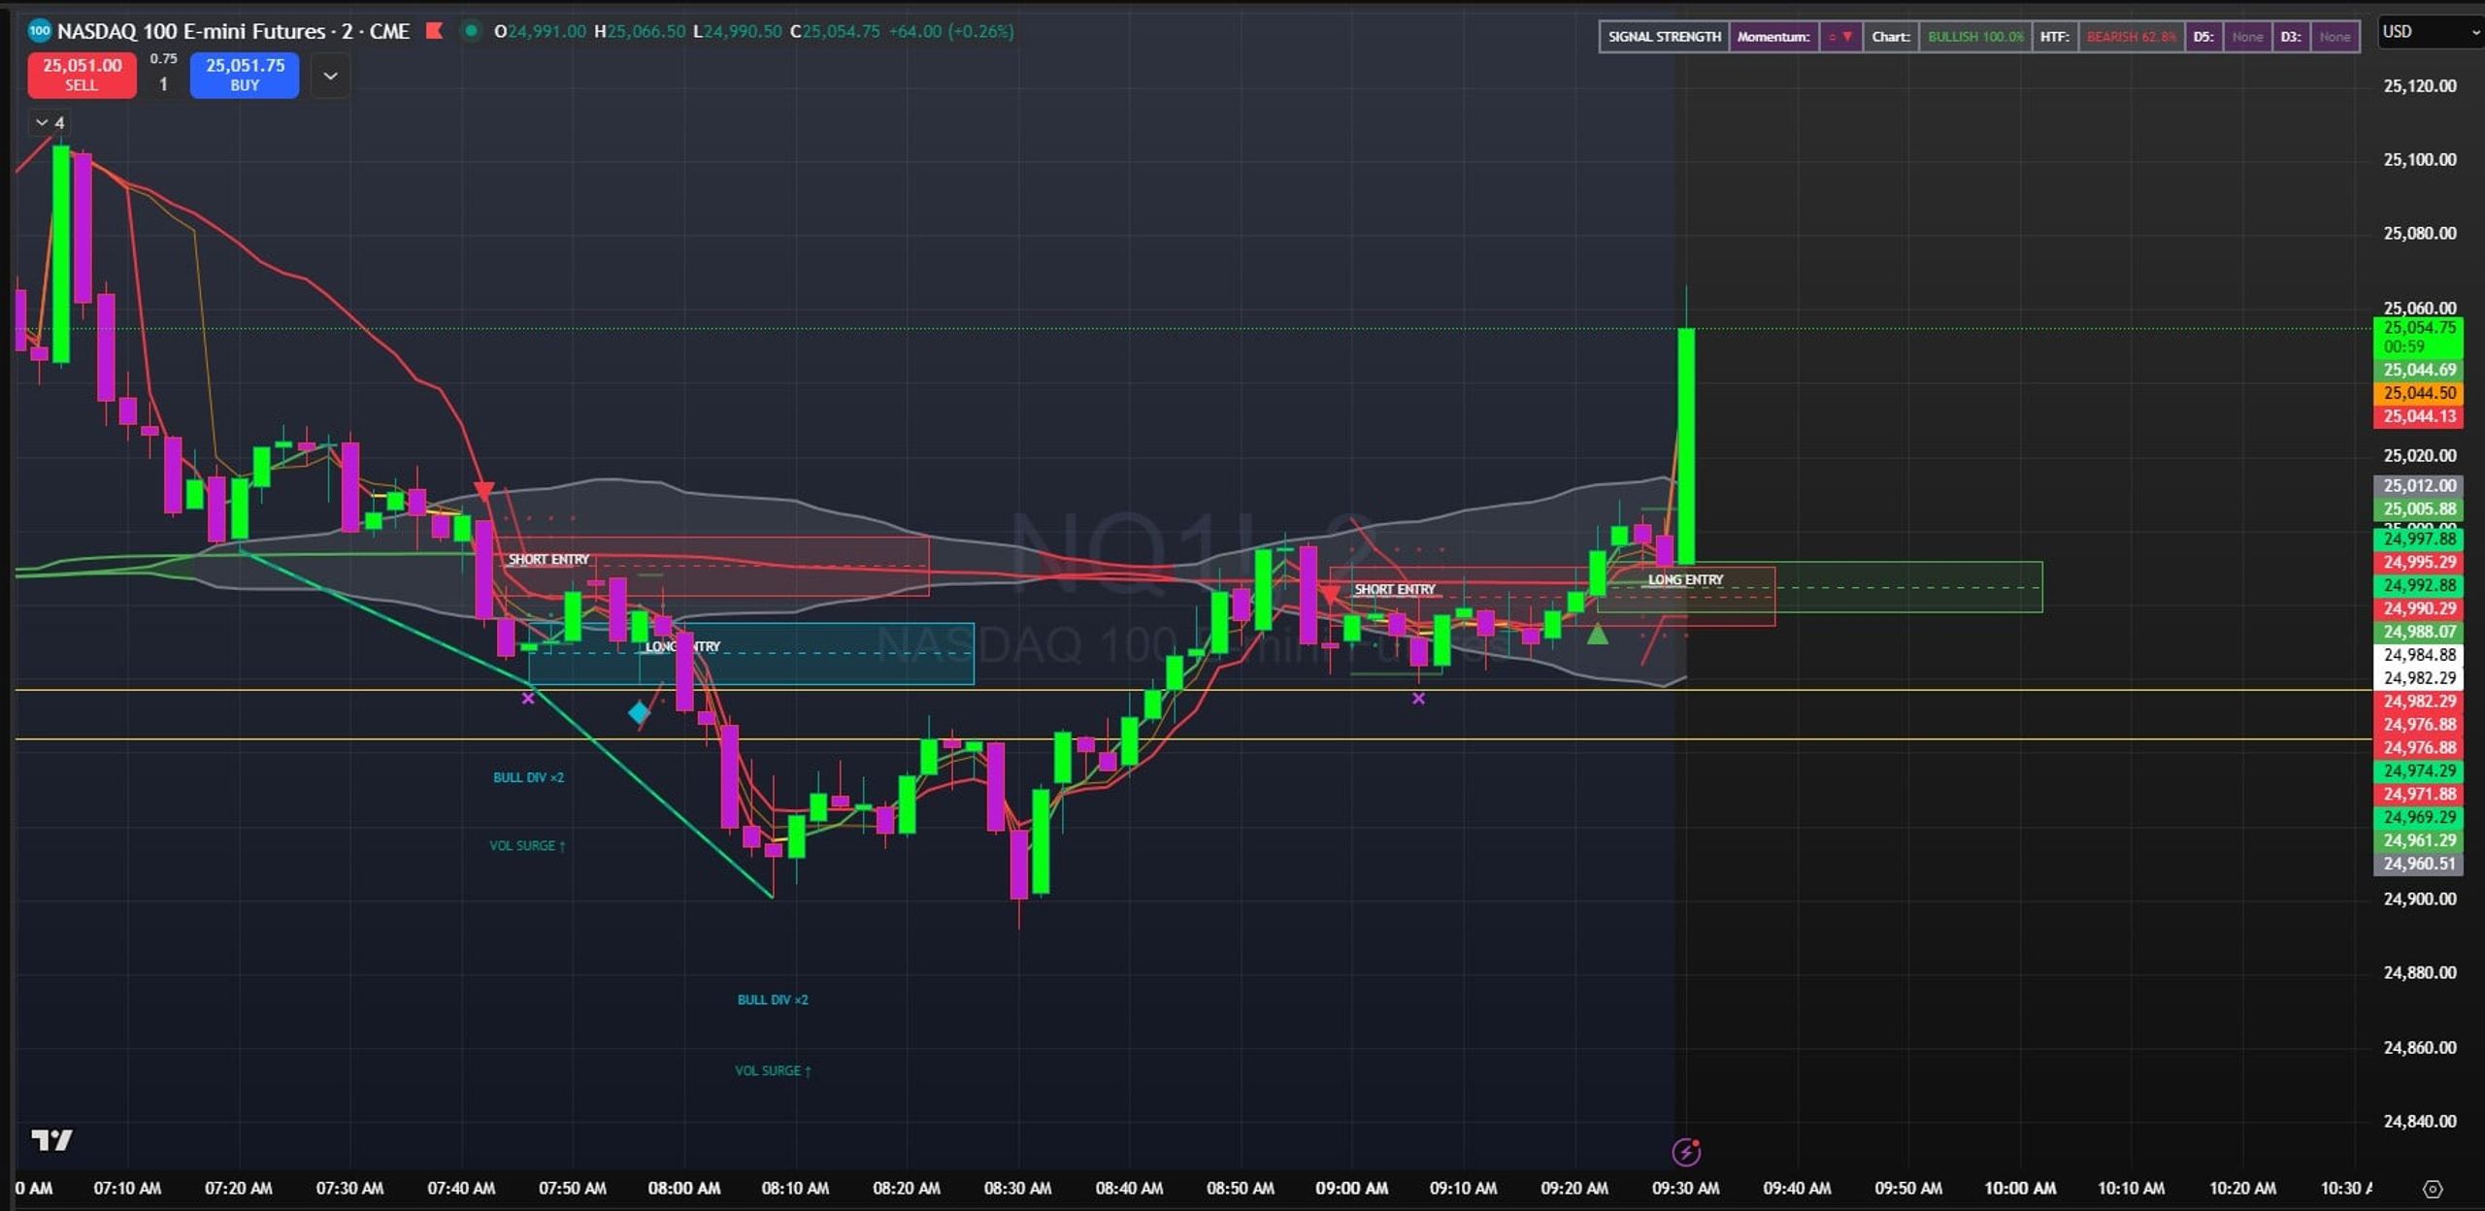
Task: Open chart settings with the gear icon
Action: pyautogui.click(x=2433, y=1189)
